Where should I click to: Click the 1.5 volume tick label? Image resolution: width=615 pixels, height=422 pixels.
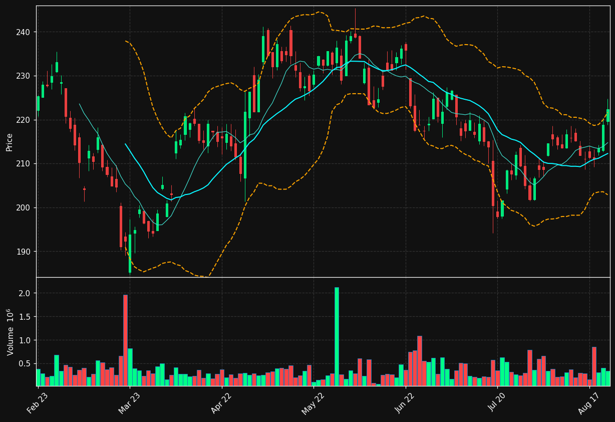(x=25, y=317)
